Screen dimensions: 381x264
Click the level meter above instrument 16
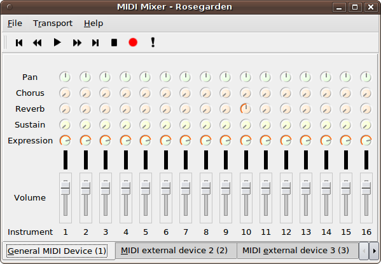[366, 160]
